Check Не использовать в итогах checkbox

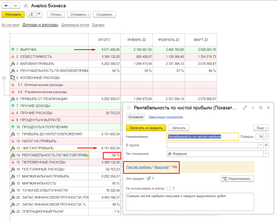[169, 189]
